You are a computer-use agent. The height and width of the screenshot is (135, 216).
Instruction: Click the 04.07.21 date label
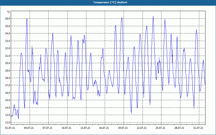point(29,128)
